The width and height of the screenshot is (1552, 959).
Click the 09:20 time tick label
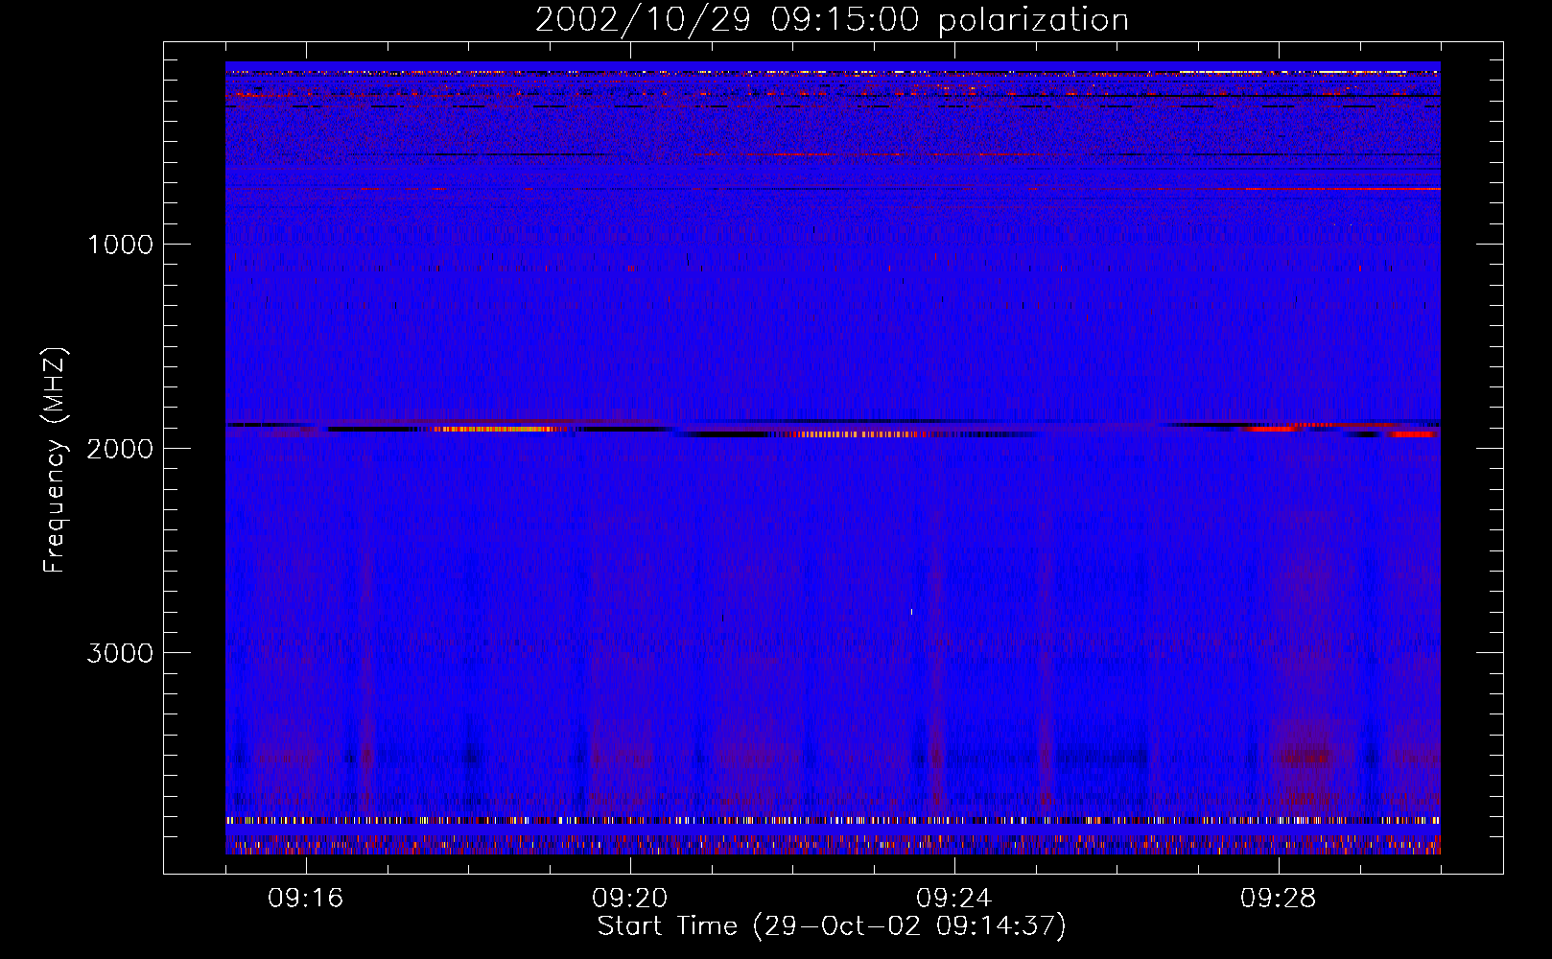630,899
